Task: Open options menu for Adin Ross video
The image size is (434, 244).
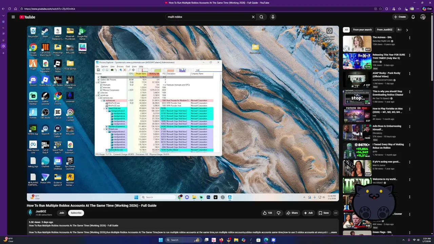Action: 410,127
